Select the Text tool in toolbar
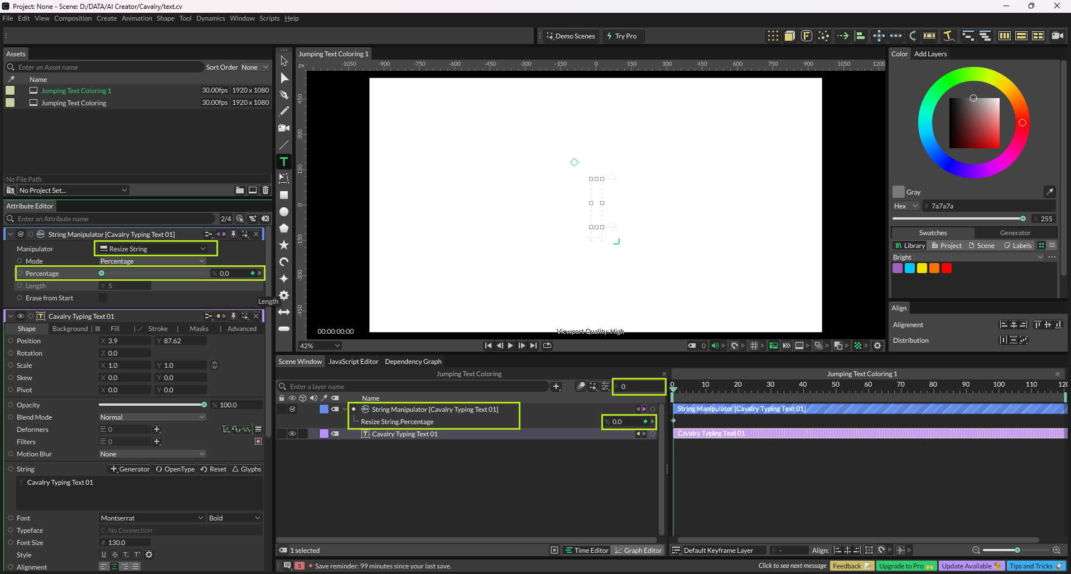Viewport: 1071px width, 574px height. pyautogui.click(x=284, y=162)
